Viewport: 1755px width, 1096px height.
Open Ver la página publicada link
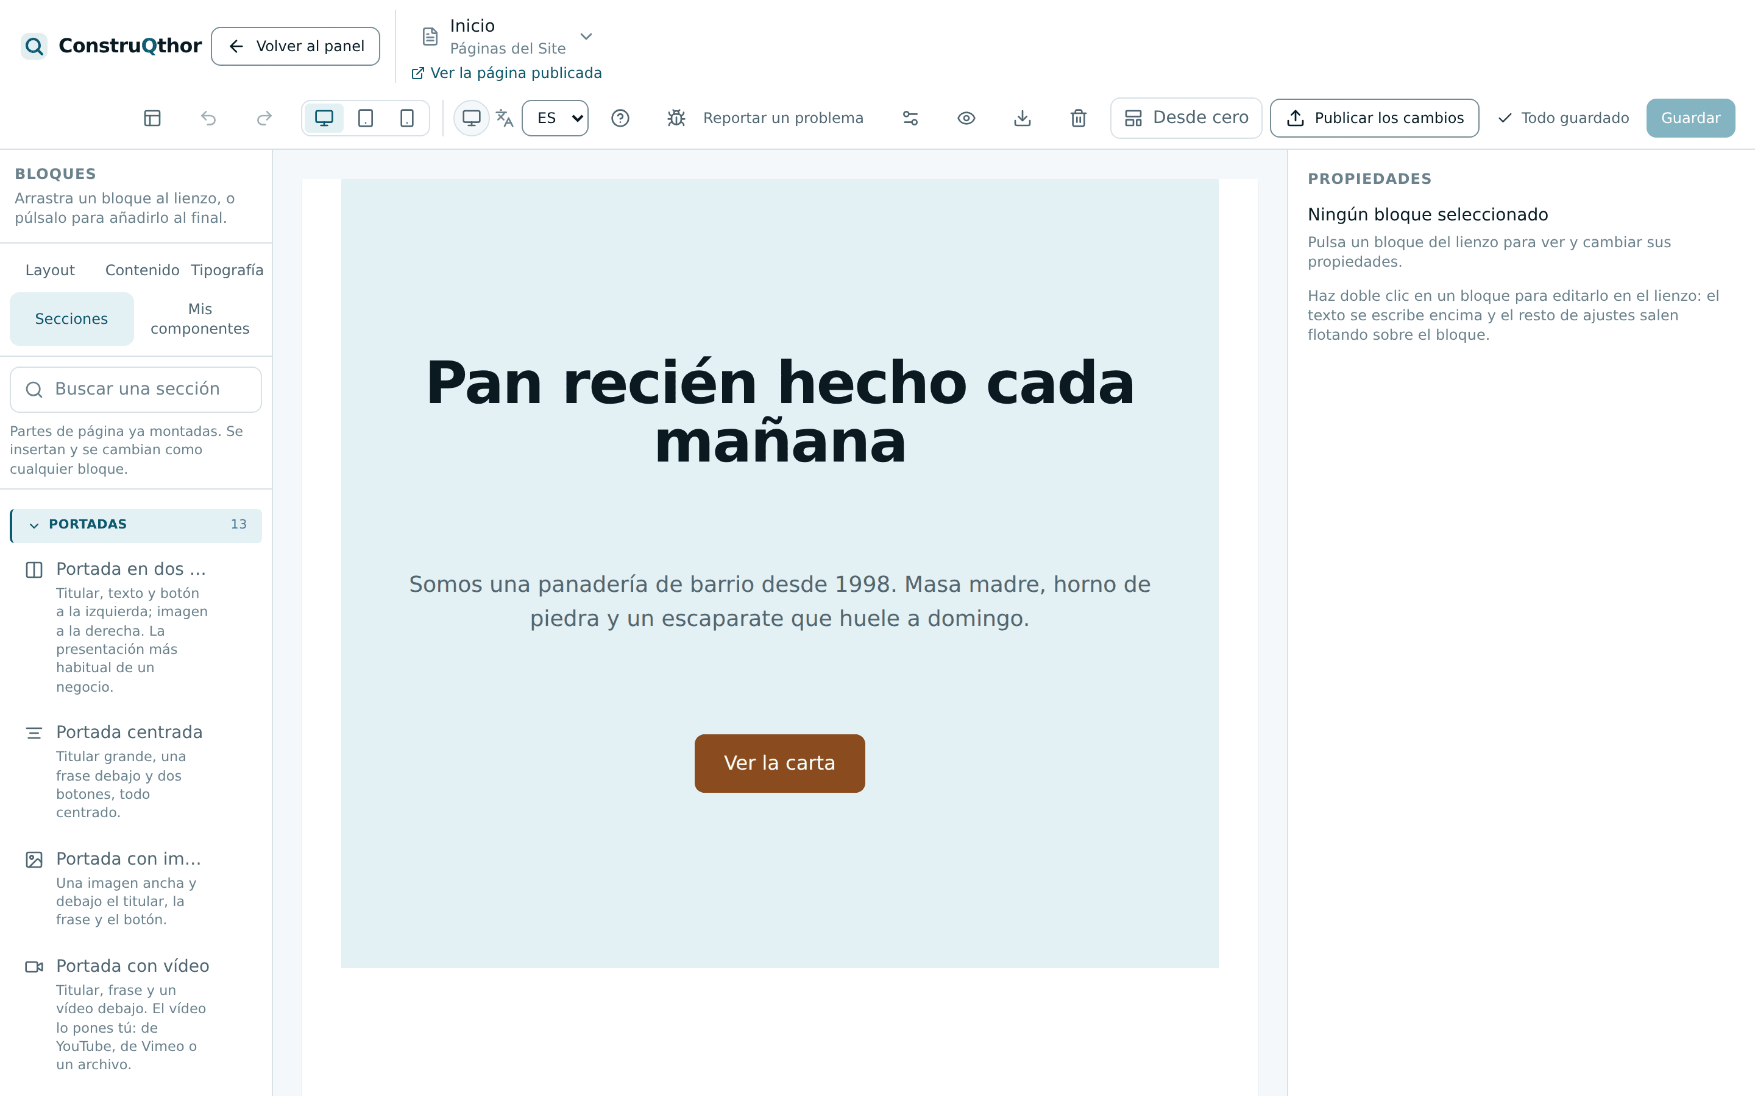(x=506, y=73)
